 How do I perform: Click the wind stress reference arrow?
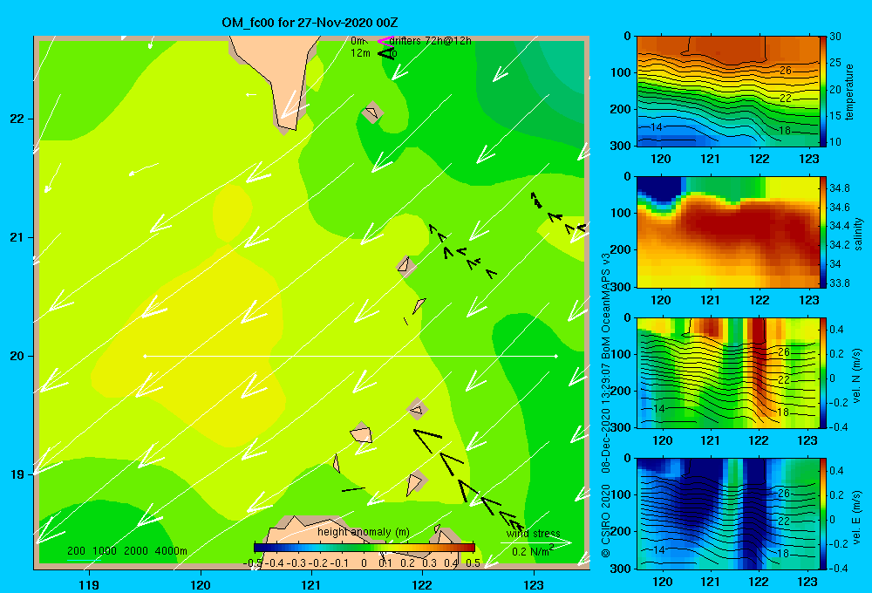535,542
